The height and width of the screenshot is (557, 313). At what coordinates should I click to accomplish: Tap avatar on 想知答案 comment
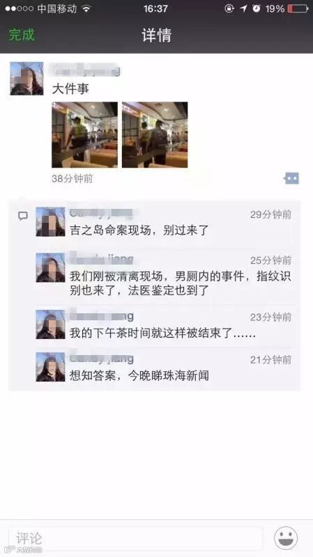pos(50,367)
